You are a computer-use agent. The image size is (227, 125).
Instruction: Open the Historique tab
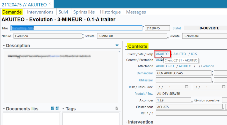click(110, 12)
